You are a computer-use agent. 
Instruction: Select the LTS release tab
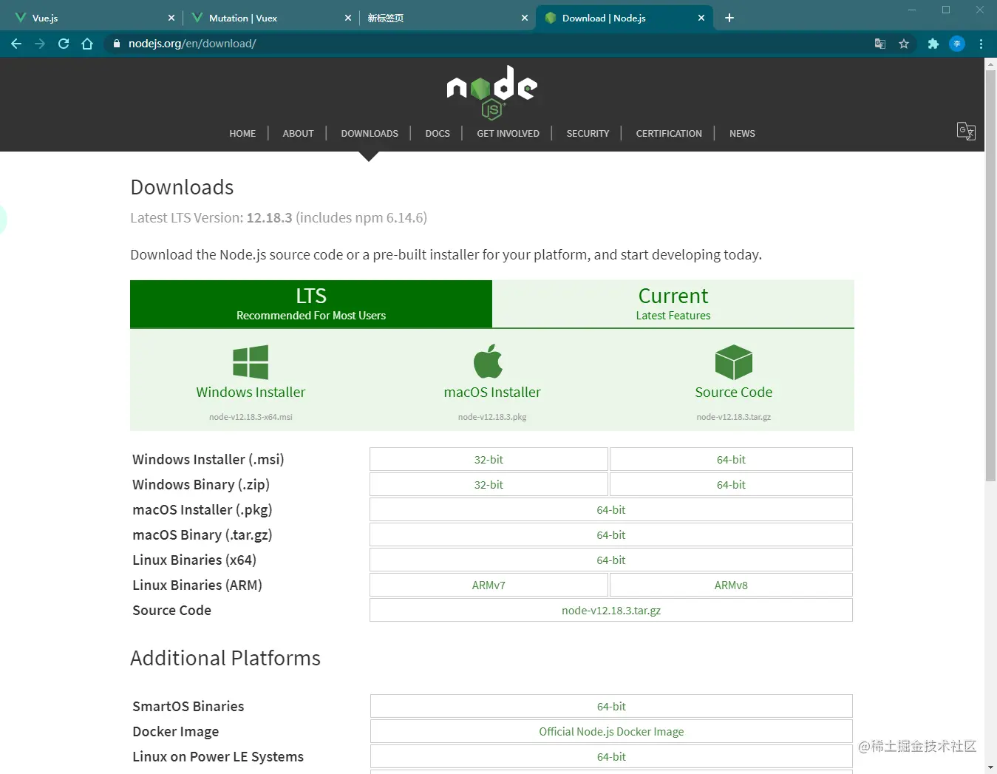[x=311, y=304]
